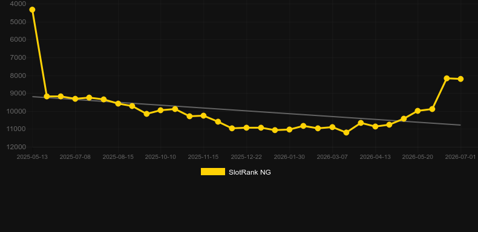The height and width of the screenshot is (232, 478).
Task: Select the point immediately before 2026-05-20
Action: pyautogui.click(x=404, y=119)
